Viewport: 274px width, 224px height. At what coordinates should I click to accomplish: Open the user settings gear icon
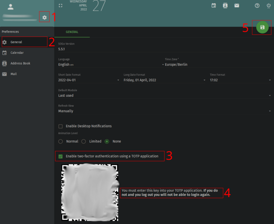(44, 18)
